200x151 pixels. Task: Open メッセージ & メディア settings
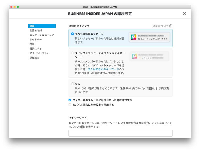pos(42,35)
